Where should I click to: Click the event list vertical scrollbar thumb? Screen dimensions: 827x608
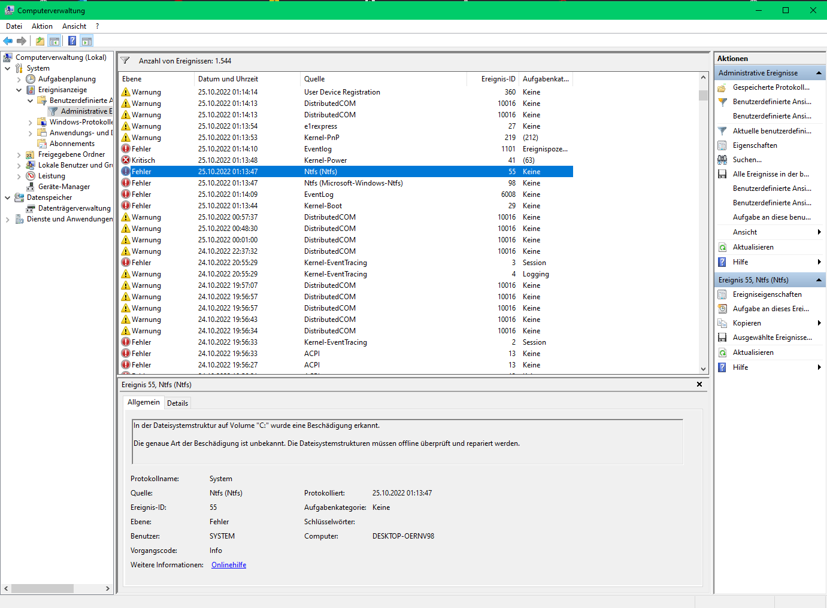[x=703, y=95]
